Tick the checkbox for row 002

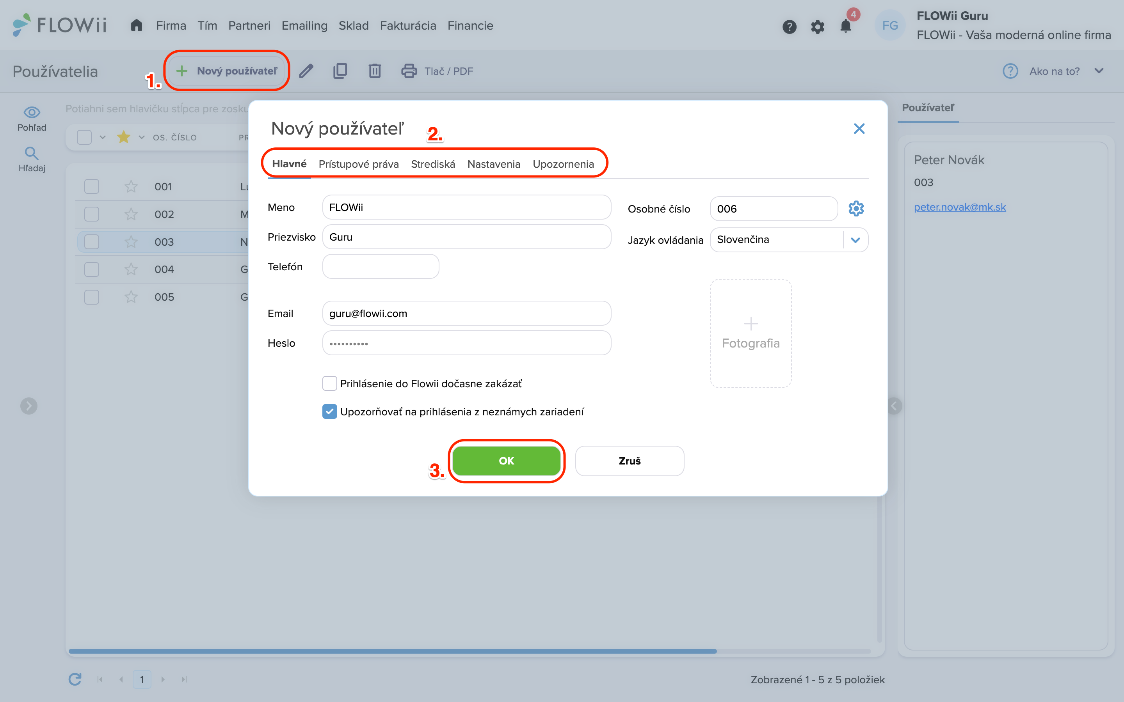coord(91,214)
